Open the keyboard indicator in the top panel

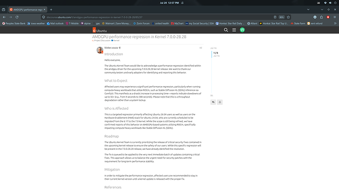tap(318, 3)
